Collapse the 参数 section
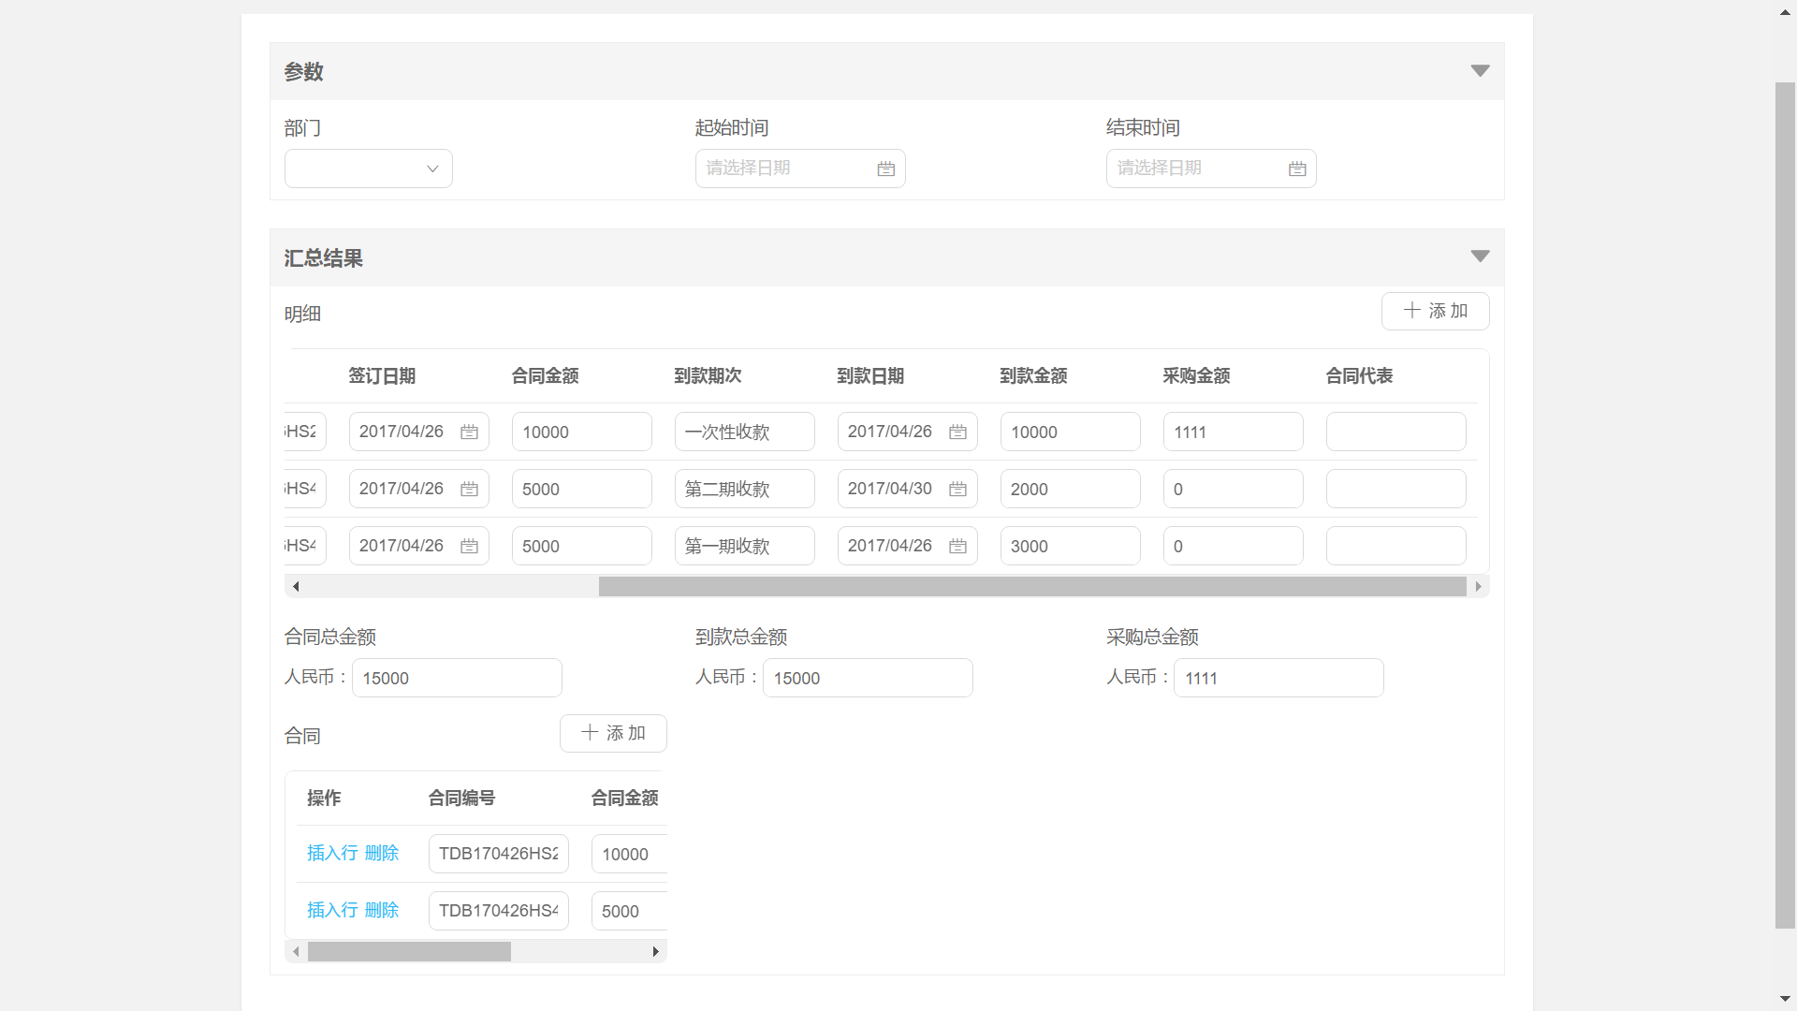This screenshot has height=1011, width=1797. (x=1480, y=71)
